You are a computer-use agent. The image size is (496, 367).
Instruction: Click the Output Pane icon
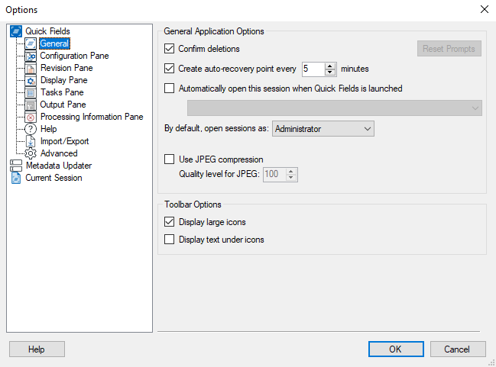click(x=31, y=105)
